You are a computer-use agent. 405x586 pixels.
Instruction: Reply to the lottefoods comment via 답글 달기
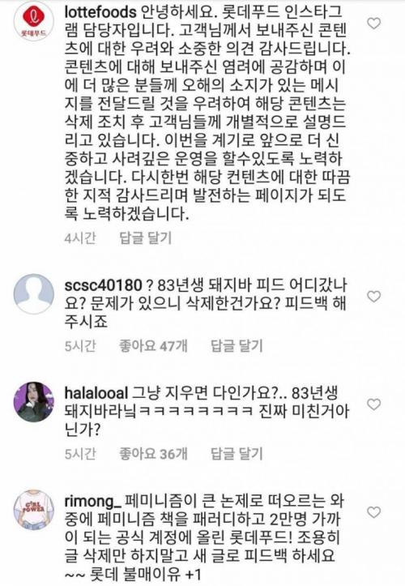[145, 237]
